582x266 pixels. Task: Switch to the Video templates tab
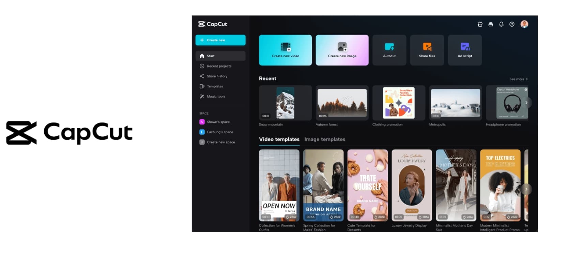279,139
